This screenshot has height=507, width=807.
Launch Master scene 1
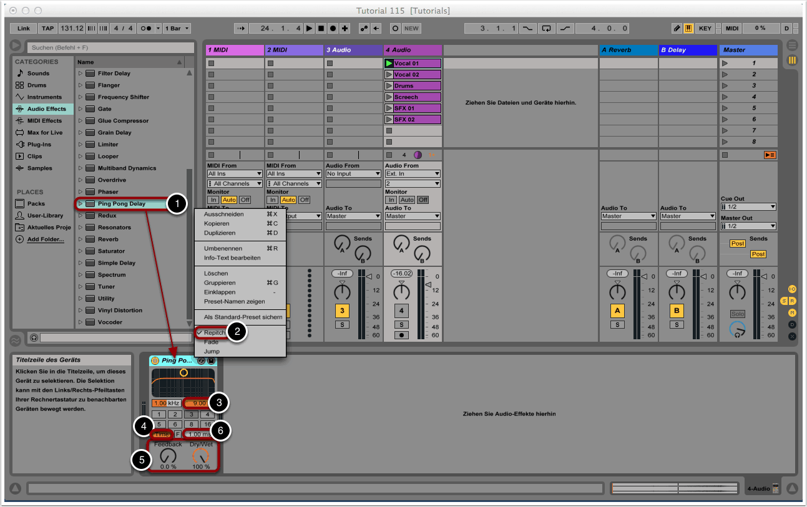(725, 64)
